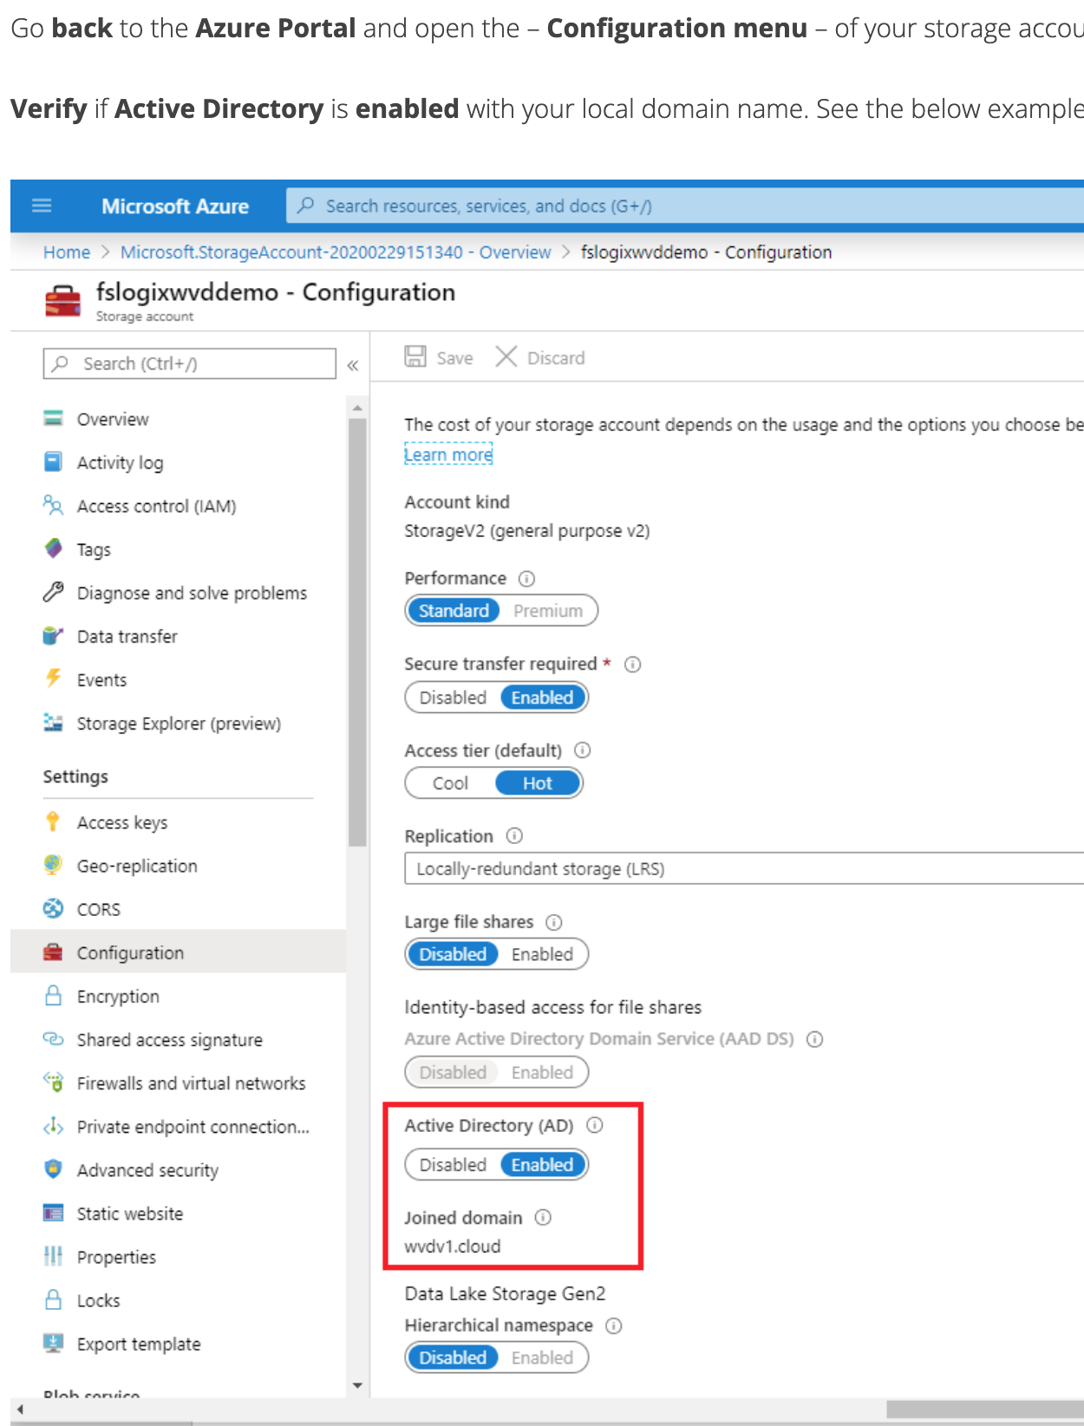Click the sidebar Search (Ctrl+/) field
The width and height of the screenshot is (1084, 1426).
click(189, 363)
